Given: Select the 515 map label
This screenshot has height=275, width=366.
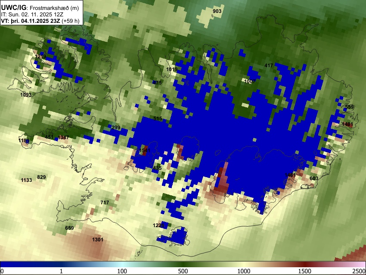Looking at the screenshot, I should click(x=158, y=119).
